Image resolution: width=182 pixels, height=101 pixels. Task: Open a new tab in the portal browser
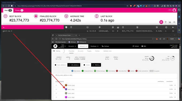pos(79,35)
